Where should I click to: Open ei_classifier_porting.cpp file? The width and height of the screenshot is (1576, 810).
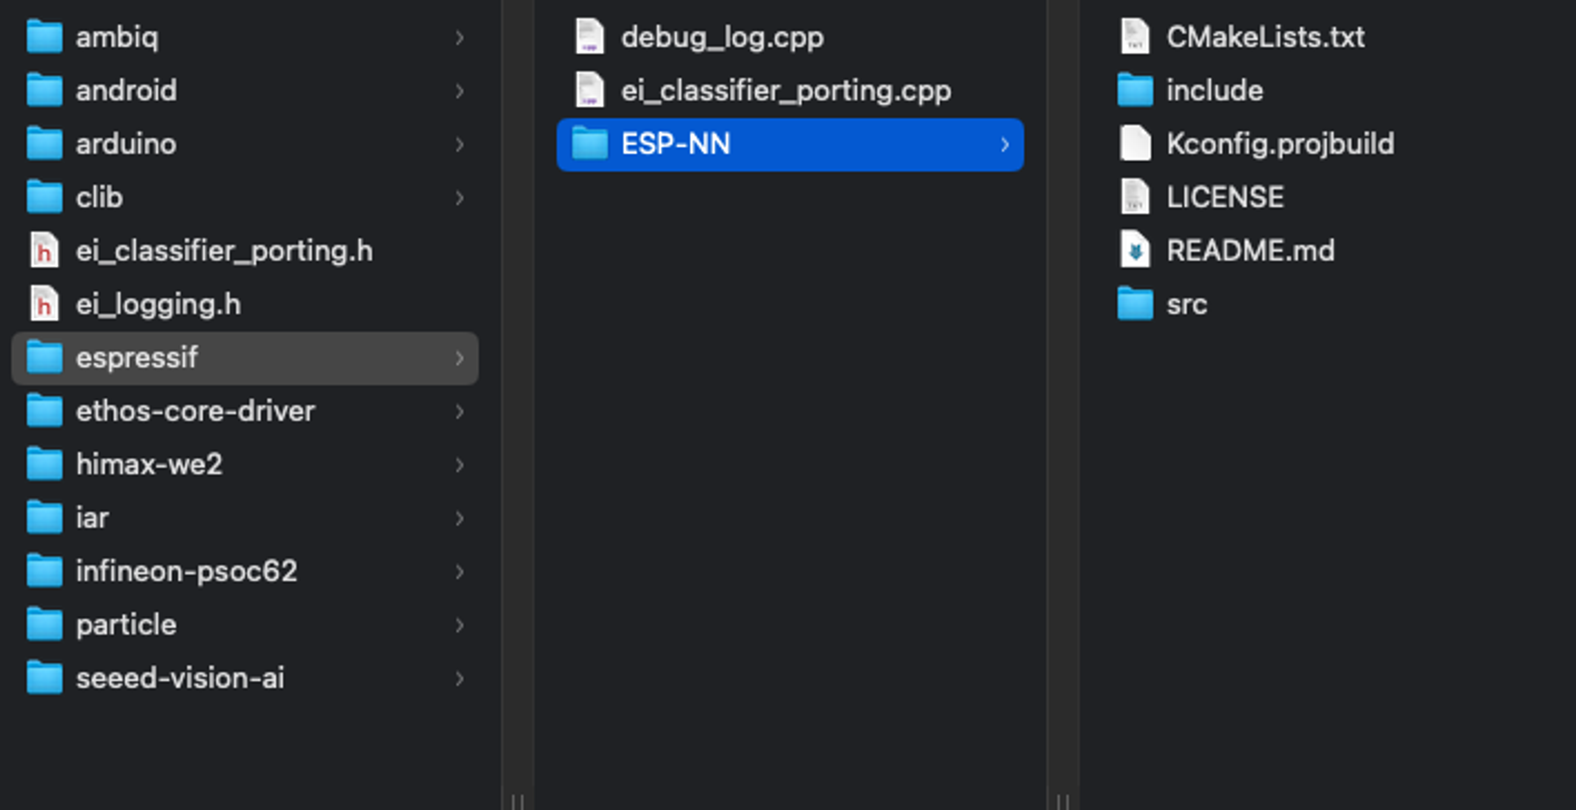tap(786, 91)
